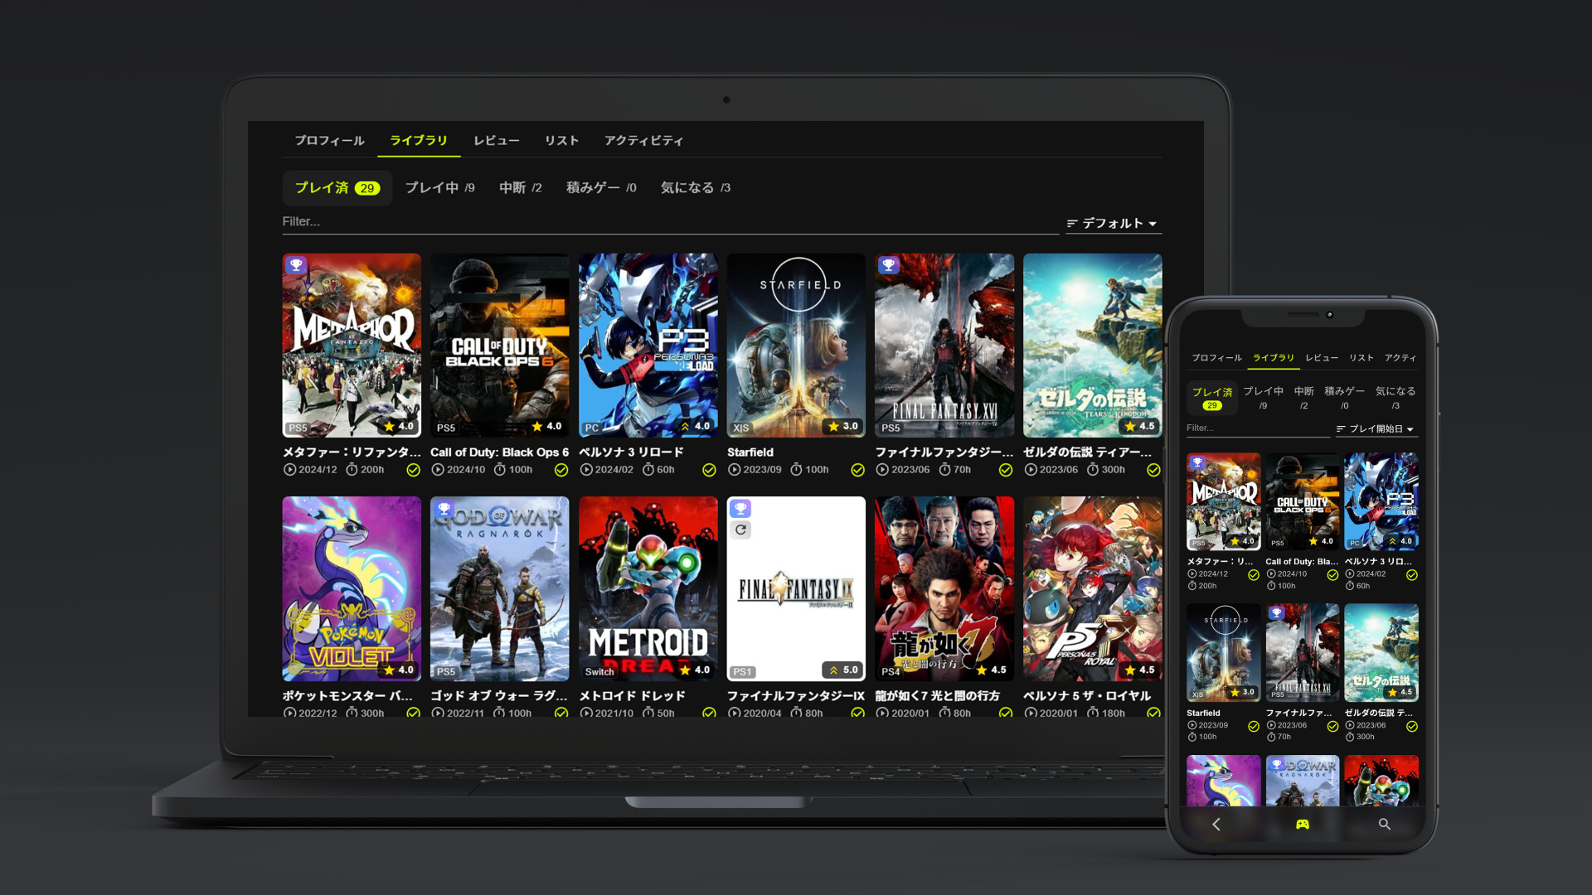1592x895 pixels.
Task: Tap search magnifier in phone bottom bar
Action: coord(1384,825)
